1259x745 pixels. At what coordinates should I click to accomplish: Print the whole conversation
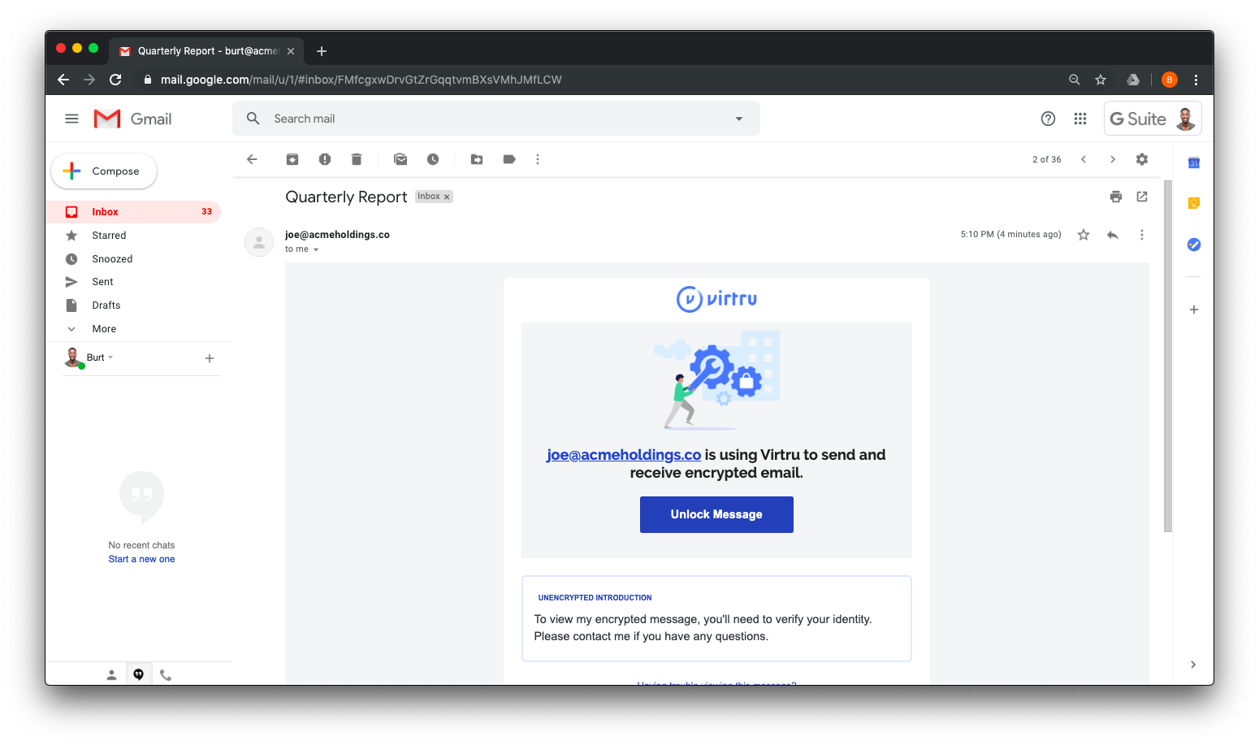click(x=1116, y=197)
